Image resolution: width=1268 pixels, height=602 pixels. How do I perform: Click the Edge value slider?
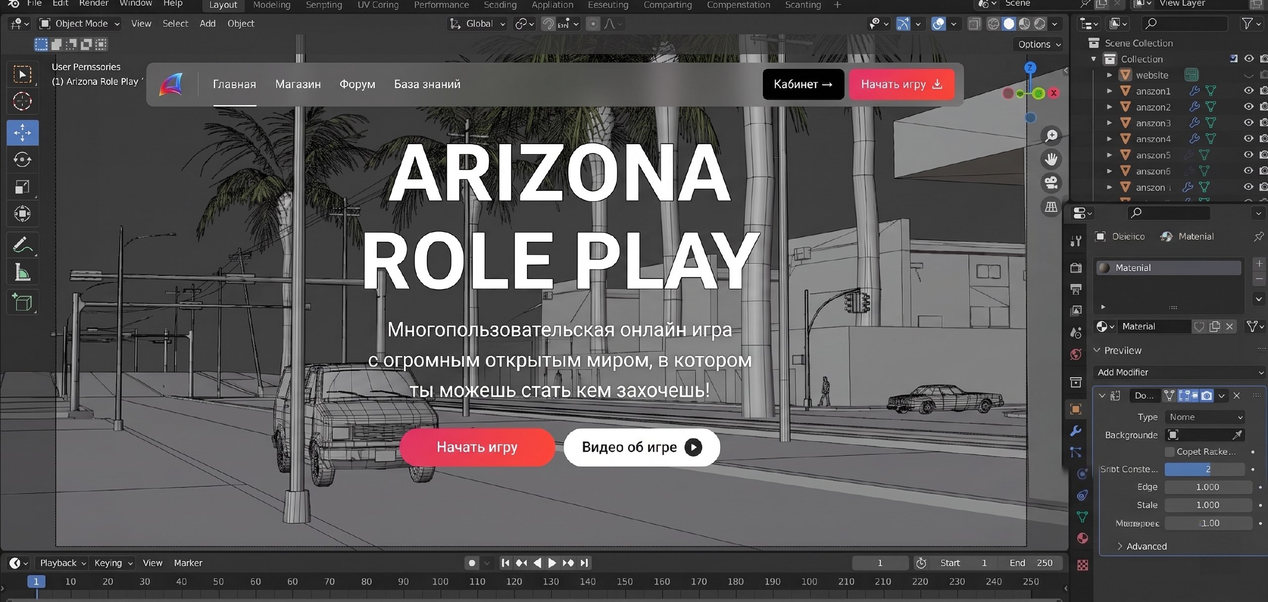1208,487
